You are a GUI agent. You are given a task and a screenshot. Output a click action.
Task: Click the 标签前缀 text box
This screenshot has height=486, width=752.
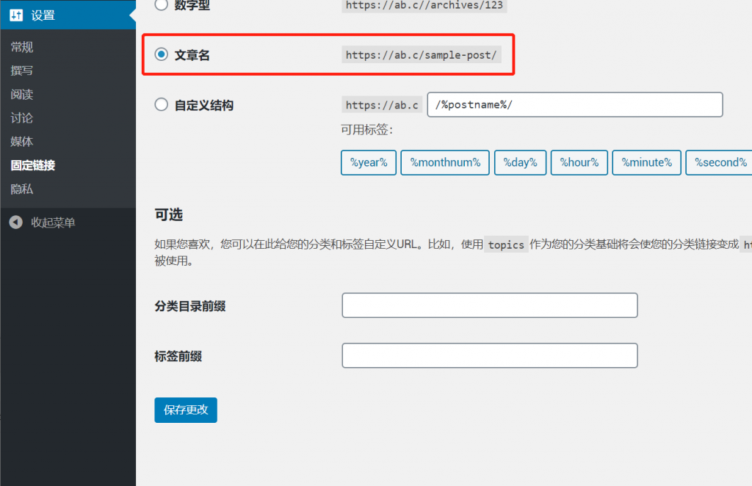[x=489, y=356]
